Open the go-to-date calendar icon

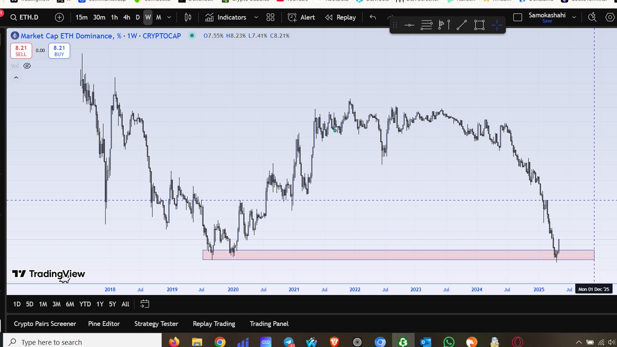144,304
